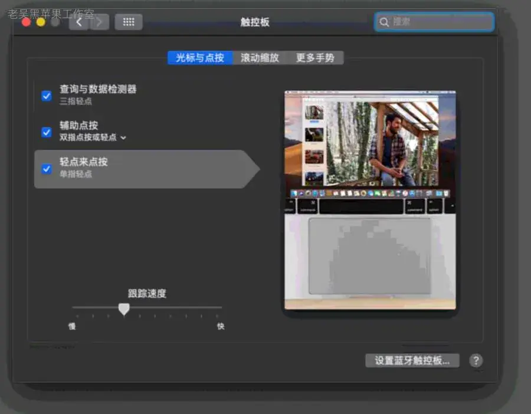Go back with the toolbar back arrow
The height and width of the screenshot is (414, 531).
click(78, 22)
